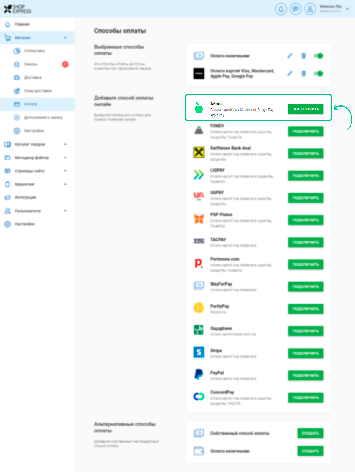Screen dimensions: 355x472
Task: Delete the Visa, Mastercard card payment trash icon
Action: (304, 74)
